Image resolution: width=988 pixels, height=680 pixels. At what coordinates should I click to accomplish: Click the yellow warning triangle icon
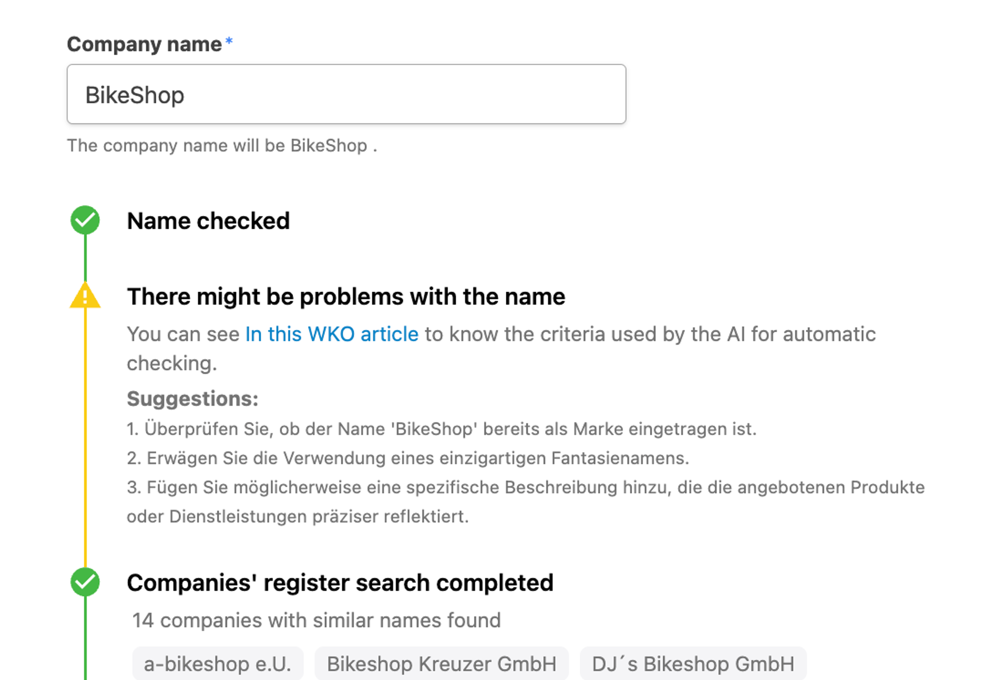pyautogui.click(x=86, y=297)
